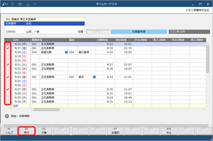Click the 年10月 period button
This screenshot has height=141, width=213.
point(189,31)
